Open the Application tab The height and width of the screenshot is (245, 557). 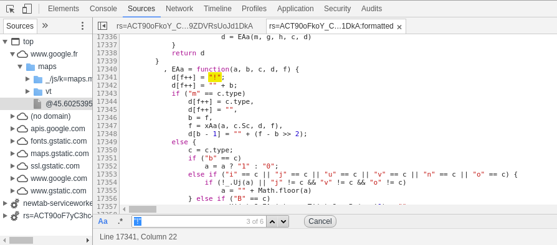(295, 9)
